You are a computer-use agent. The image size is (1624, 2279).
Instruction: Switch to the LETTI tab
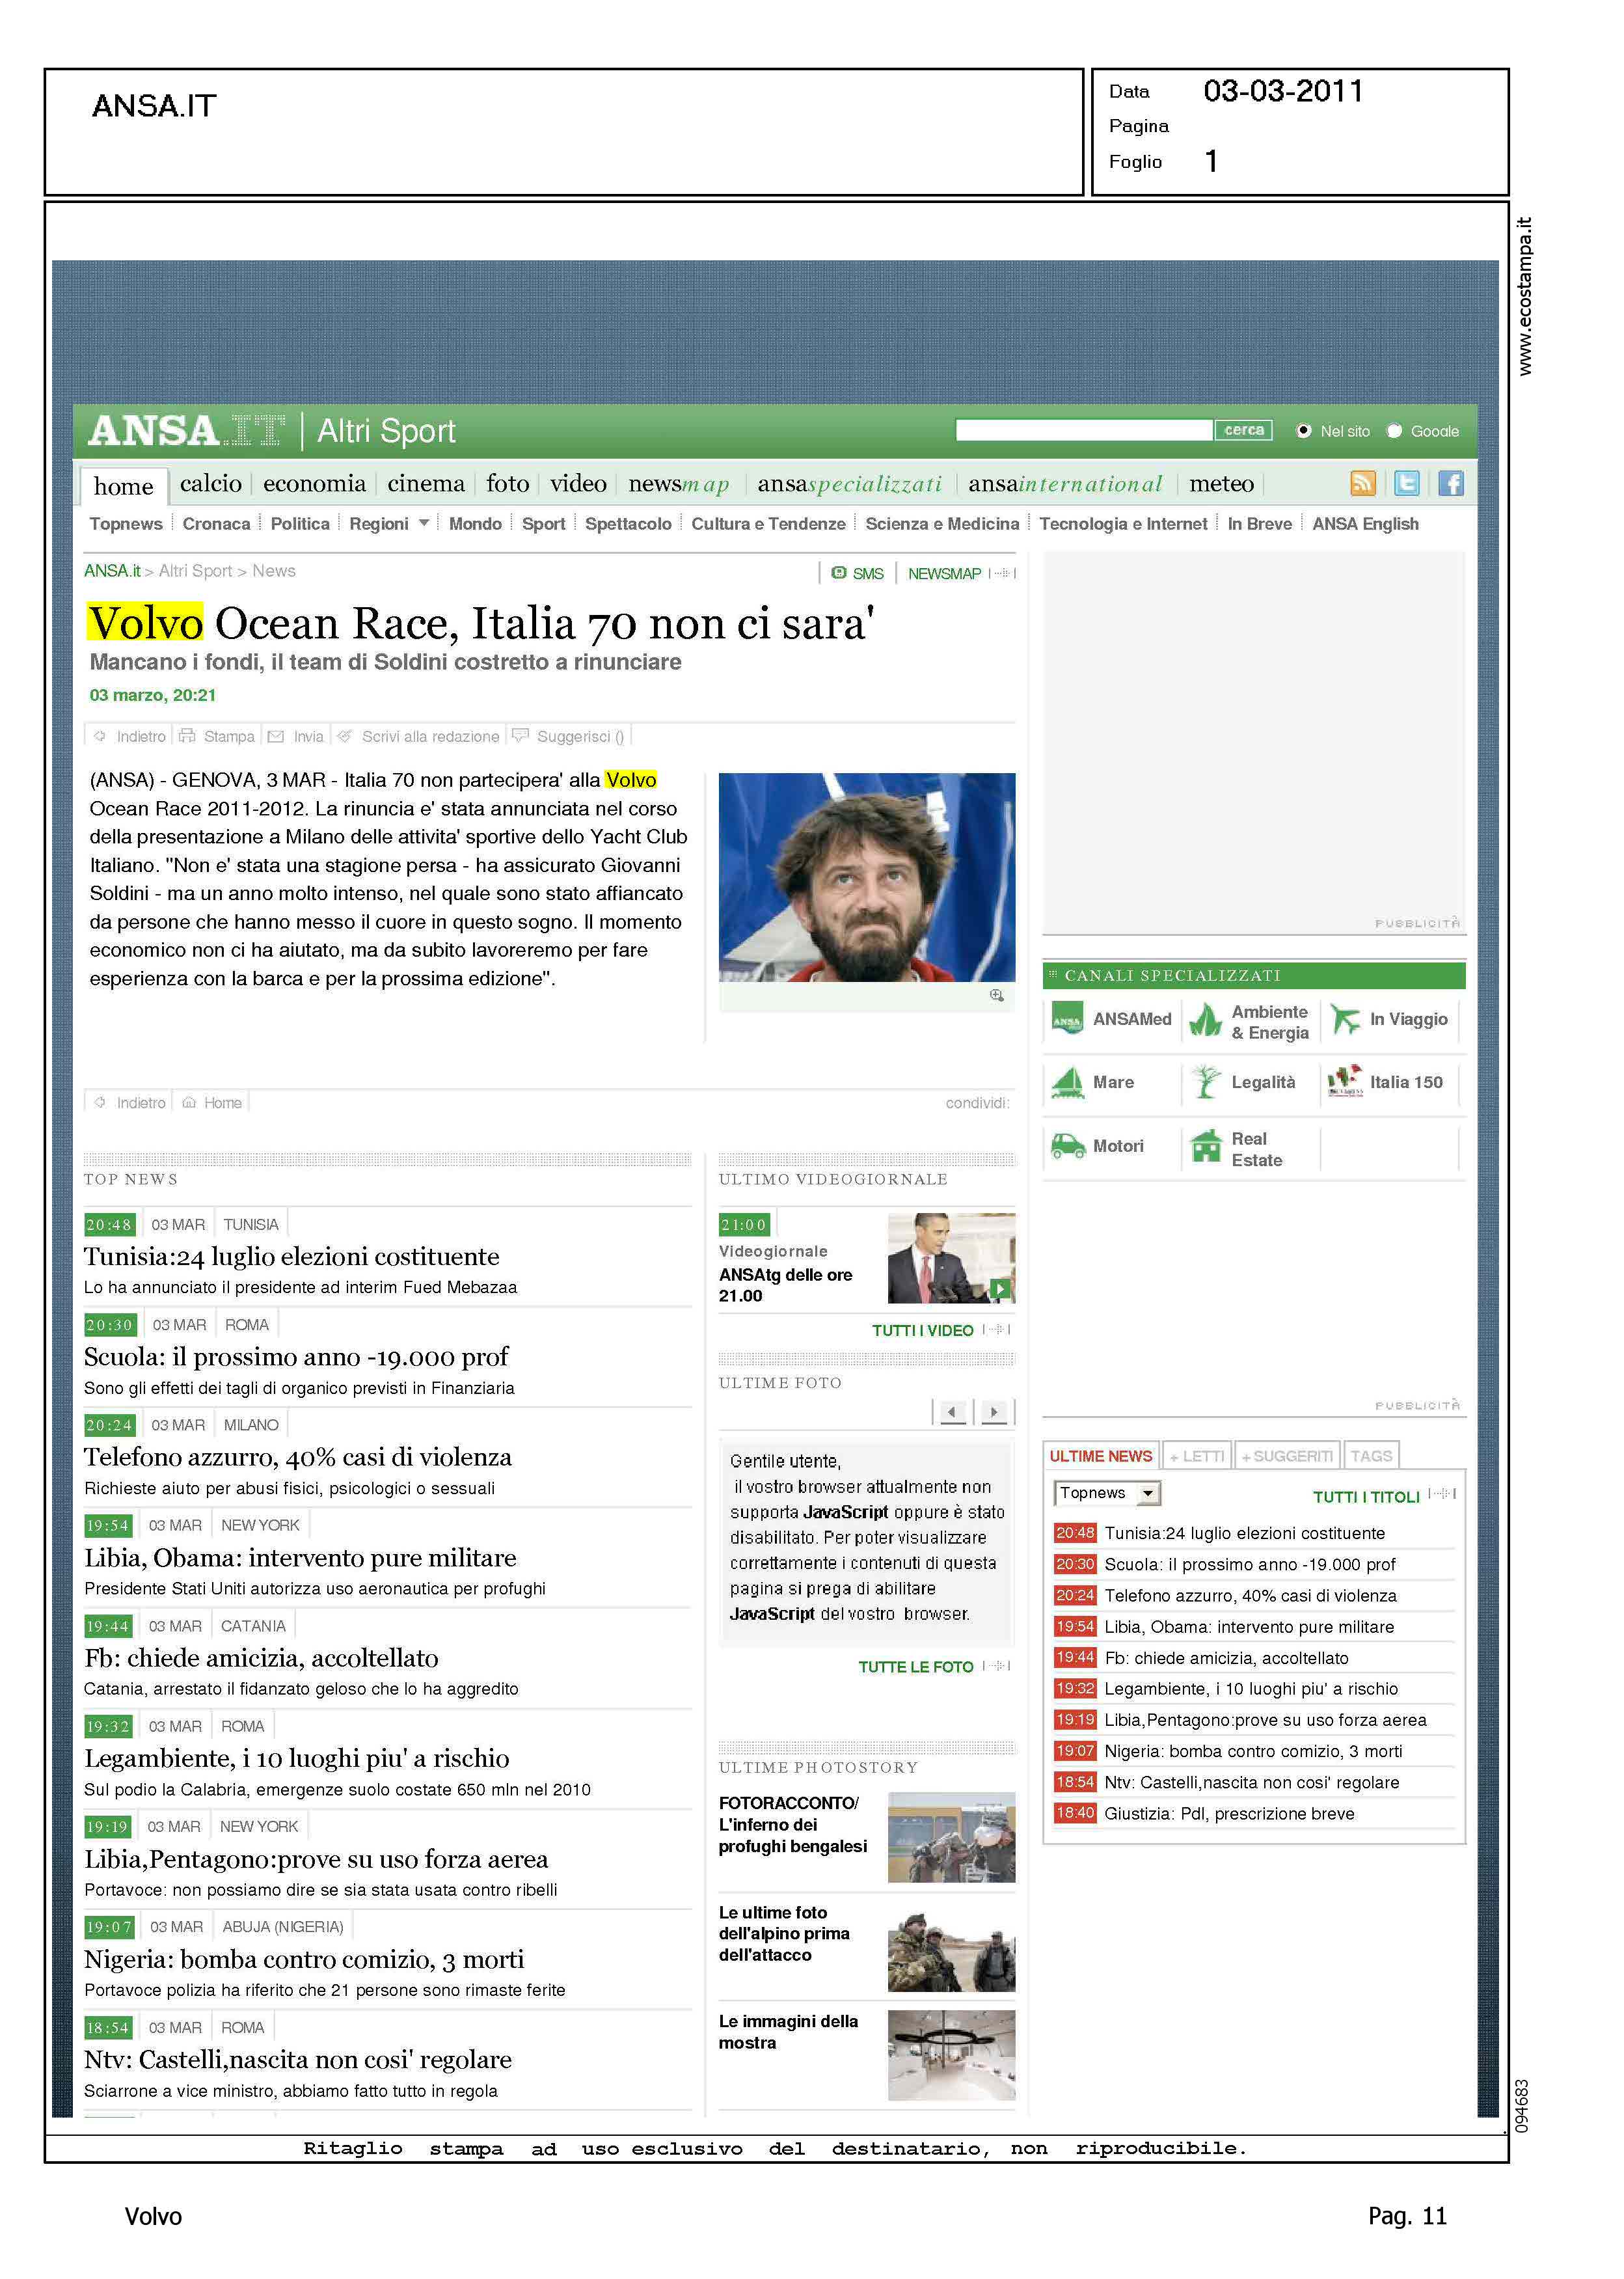click(x=1197, y=1456)
